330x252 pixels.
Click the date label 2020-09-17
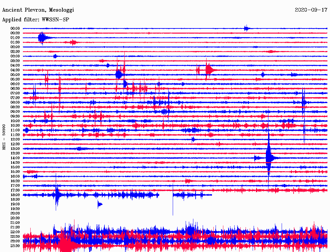[311, 10]
